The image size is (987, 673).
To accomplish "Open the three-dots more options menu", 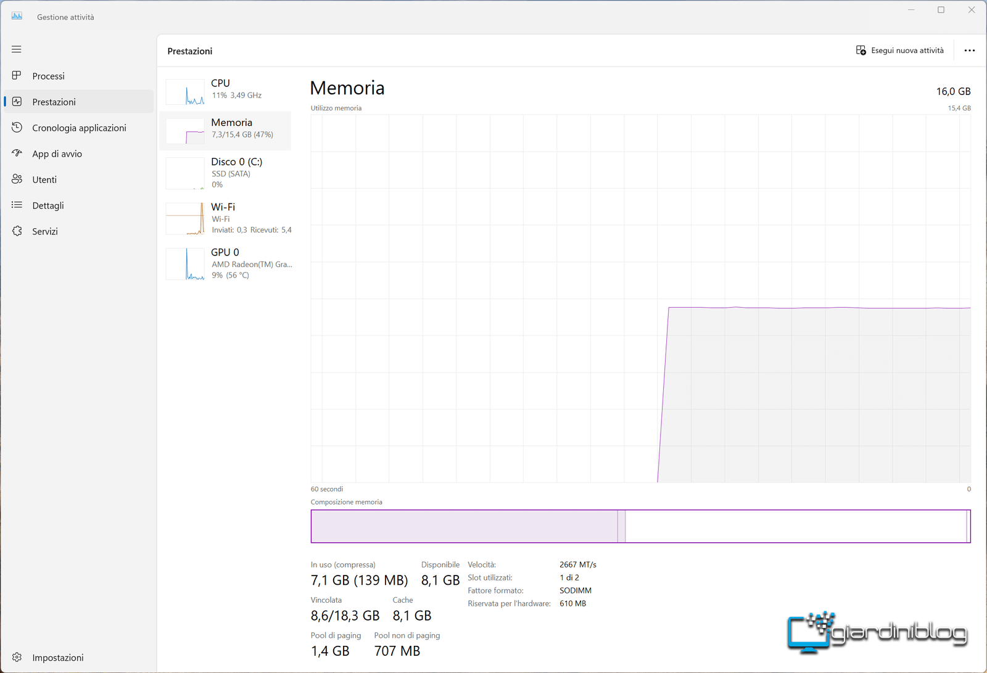I will 970,51.
